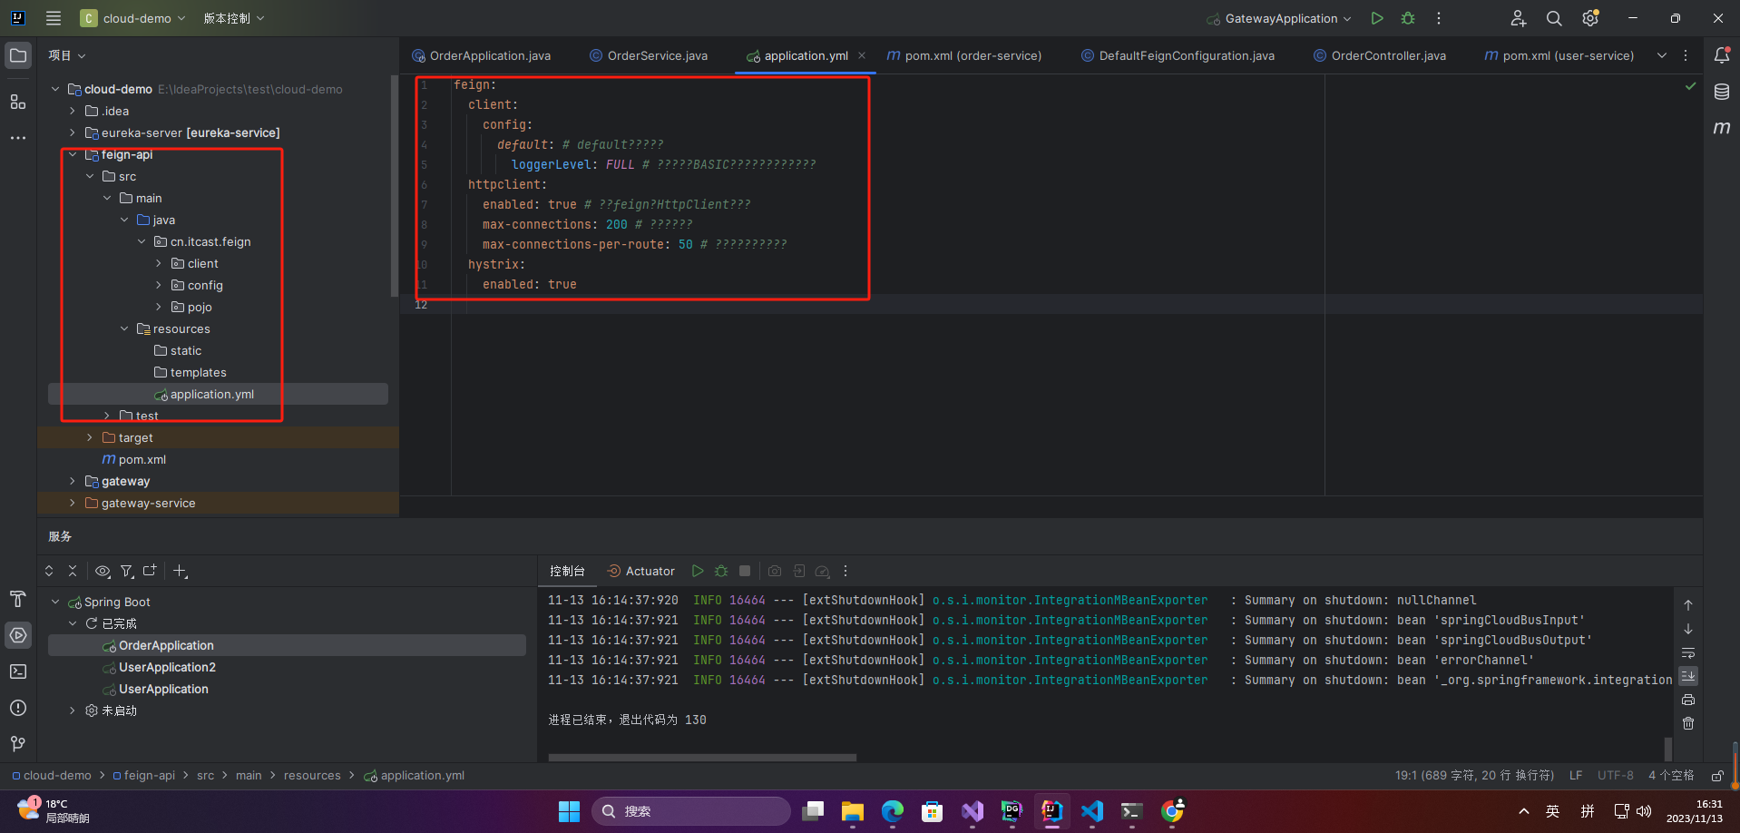
Task: Show more tool windows ellipsis
Action: [18, 138]
